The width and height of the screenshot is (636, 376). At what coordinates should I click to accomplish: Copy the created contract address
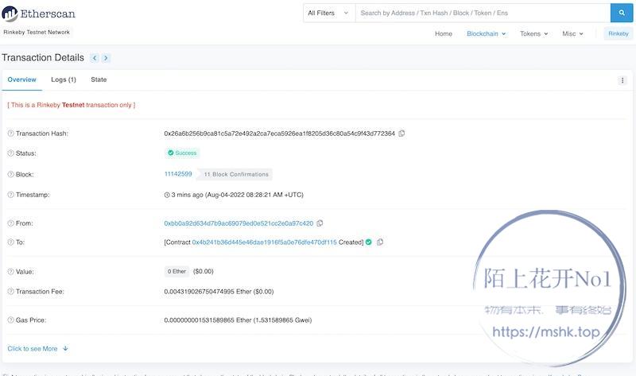pos(380,242)
